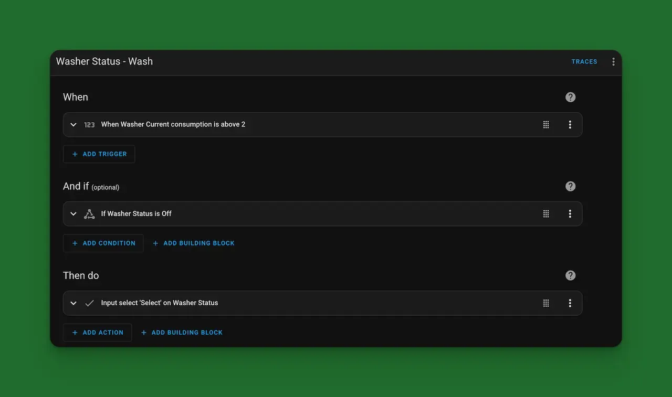Click ADD BUILDING BLOCK under Then do
This screenshot has width=672, height=397.
click(x=182, y=332)
